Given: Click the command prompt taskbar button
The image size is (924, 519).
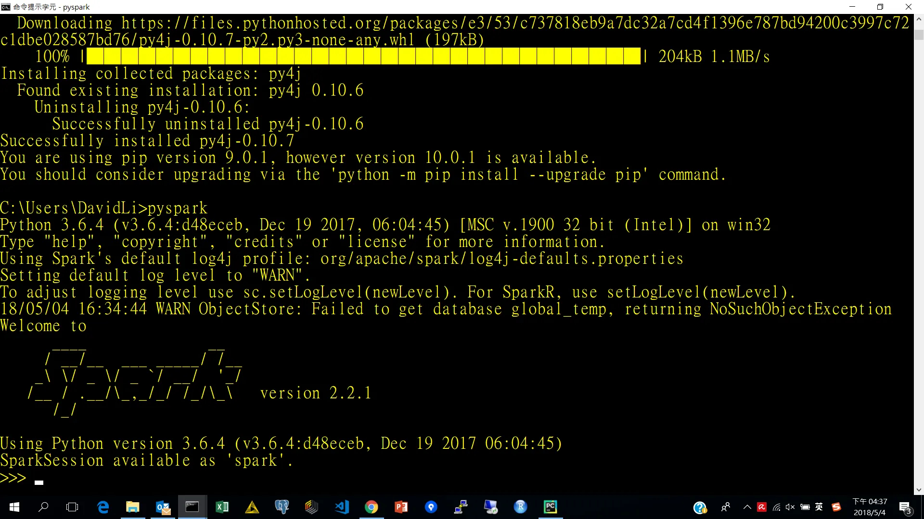Looking at the screenshot, I should tap(192, 507).
